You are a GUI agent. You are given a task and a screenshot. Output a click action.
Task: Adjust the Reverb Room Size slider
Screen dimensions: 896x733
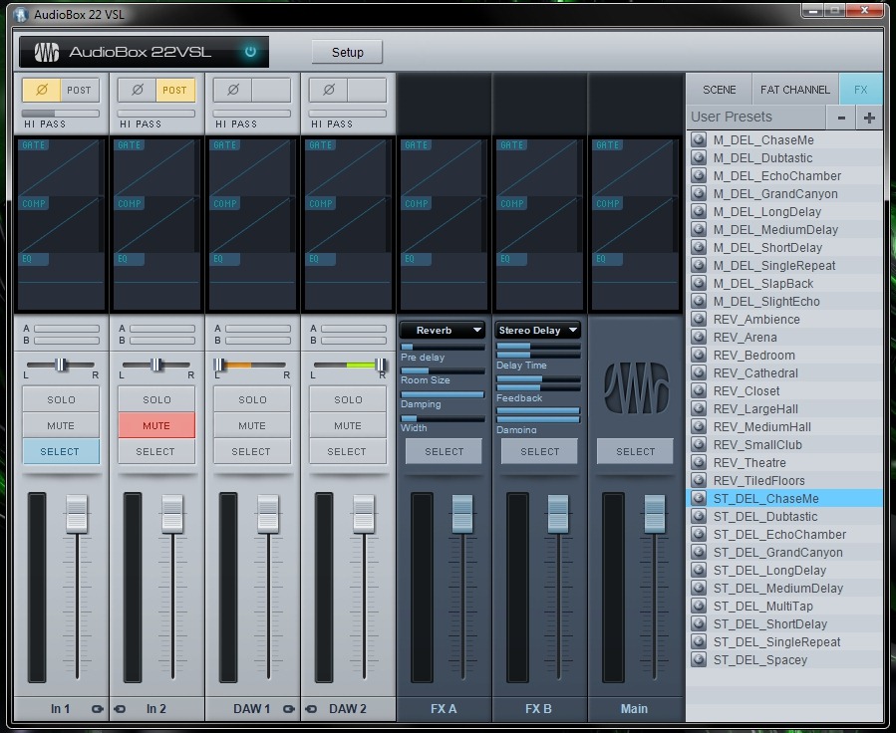coord(443,370)
